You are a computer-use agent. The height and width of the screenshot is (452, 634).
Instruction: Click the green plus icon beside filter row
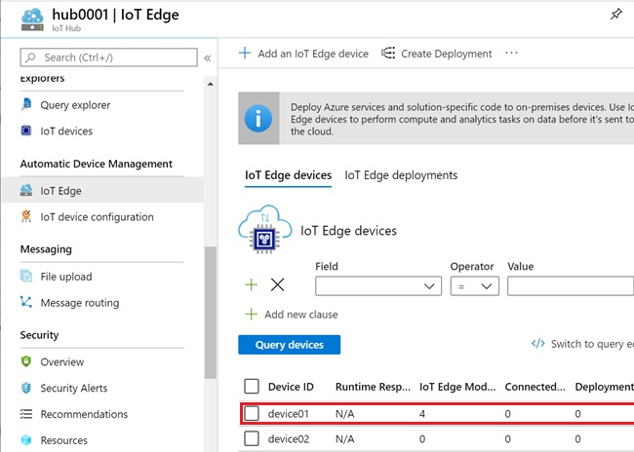[251, 284]
